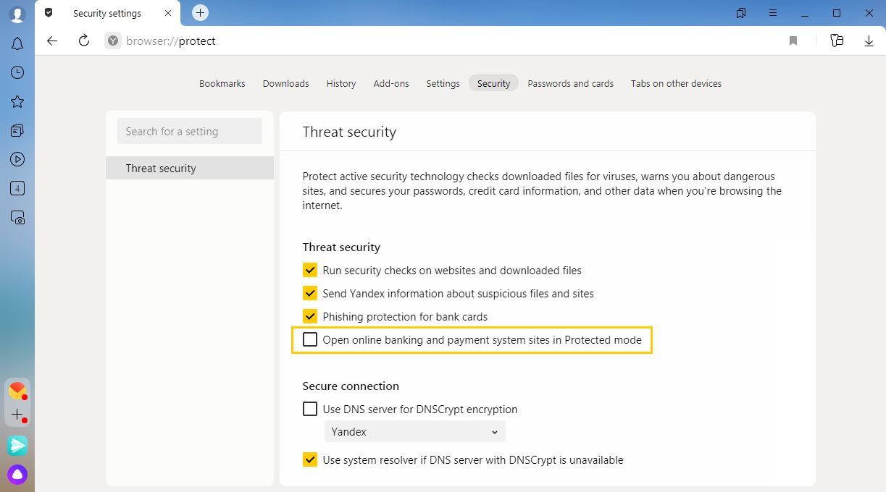Switch to Settings tab
This screenshot has height=492, width=886.
443,84
